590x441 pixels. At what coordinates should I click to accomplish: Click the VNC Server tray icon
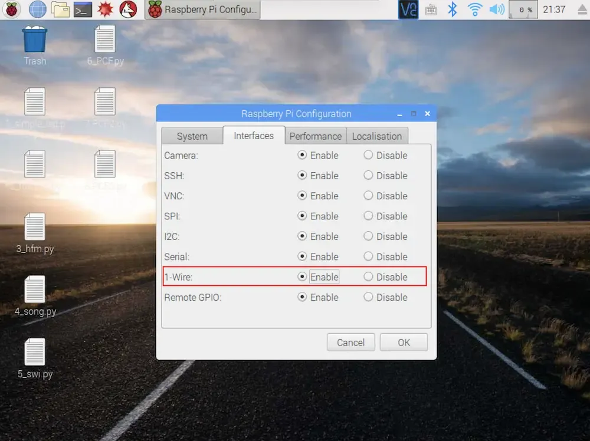pos(408,9)
